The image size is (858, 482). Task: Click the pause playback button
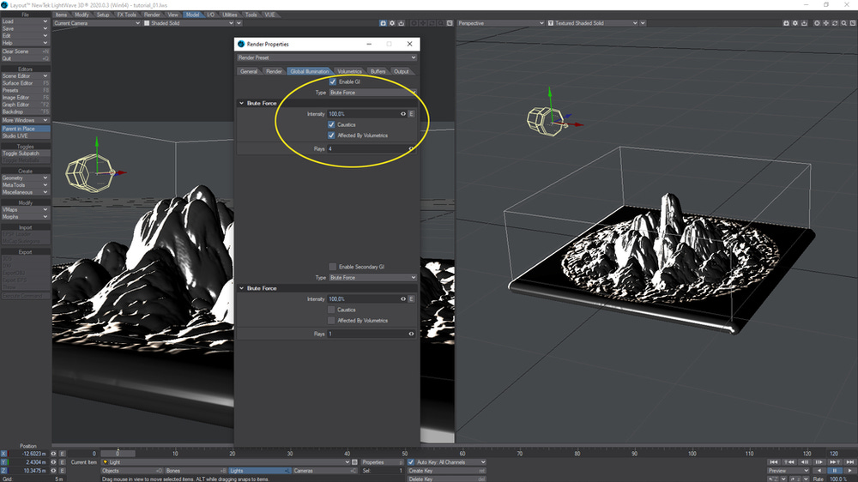(x=835, y=471)
